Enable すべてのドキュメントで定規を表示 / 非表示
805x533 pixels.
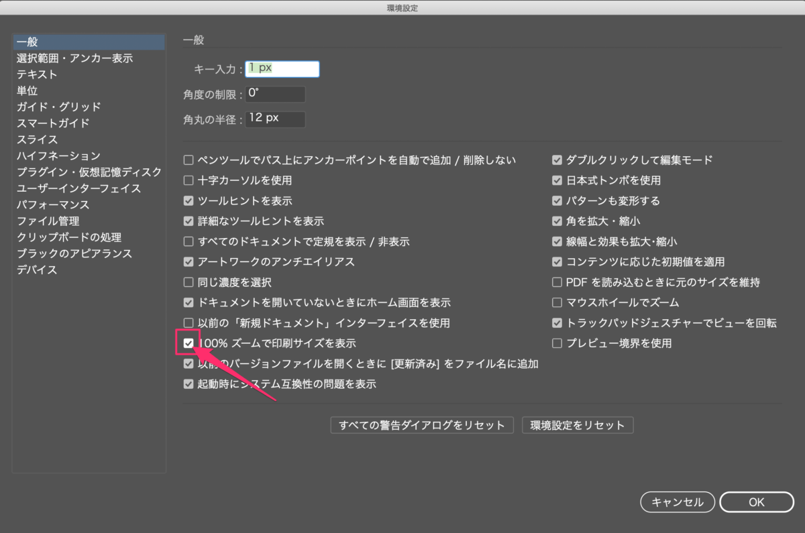click(x=189, y=241)
